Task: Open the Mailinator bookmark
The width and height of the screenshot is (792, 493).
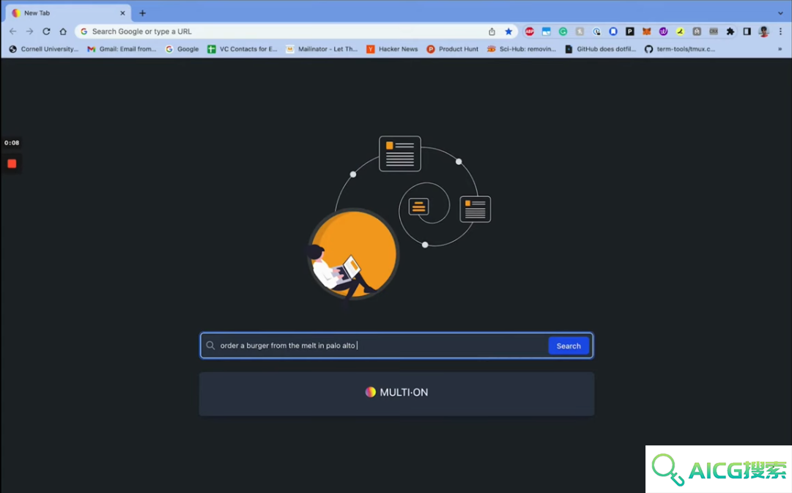Action: coord(321,49)
